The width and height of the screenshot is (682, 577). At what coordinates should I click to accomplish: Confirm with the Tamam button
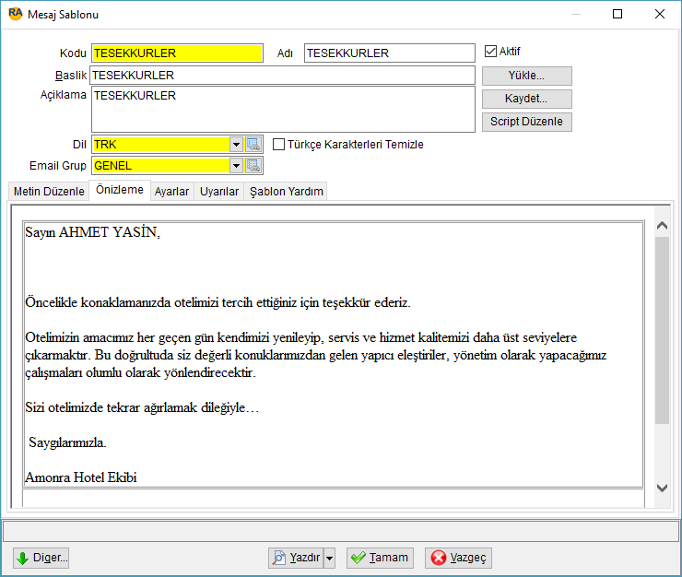click(x=380, y=558)
